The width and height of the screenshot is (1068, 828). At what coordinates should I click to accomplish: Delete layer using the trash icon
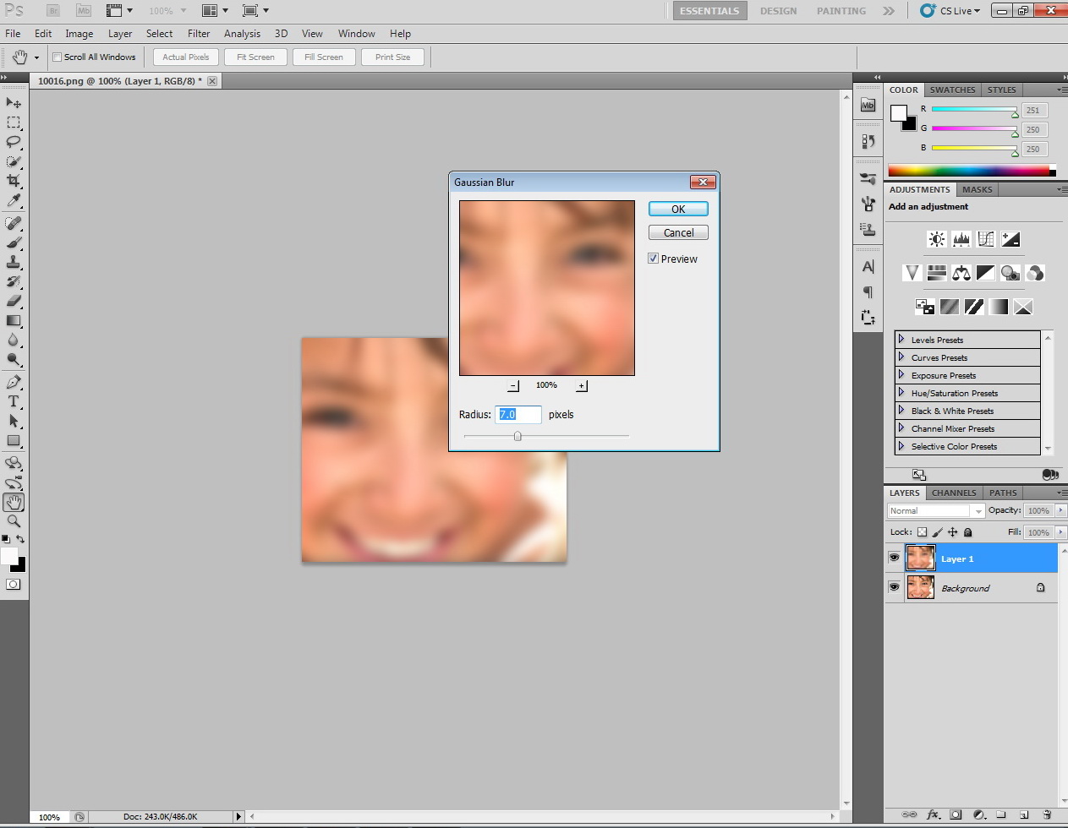[x=1047, y=815]
